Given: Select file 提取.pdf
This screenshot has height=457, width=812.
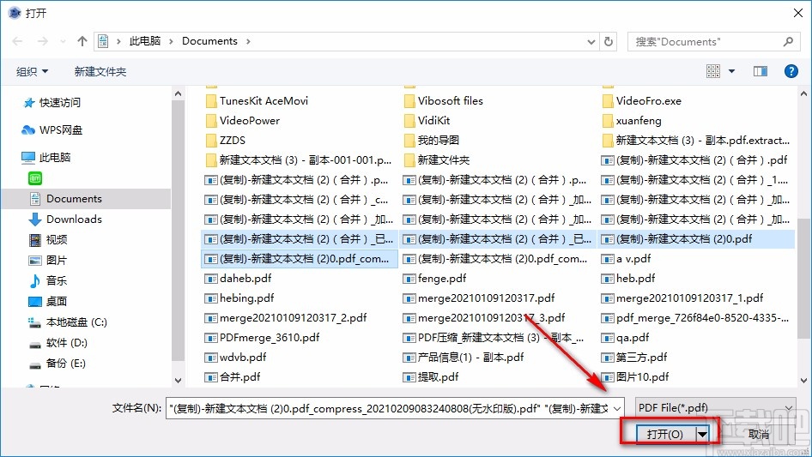Looking at the screenshot, I should tap(431, 376).
